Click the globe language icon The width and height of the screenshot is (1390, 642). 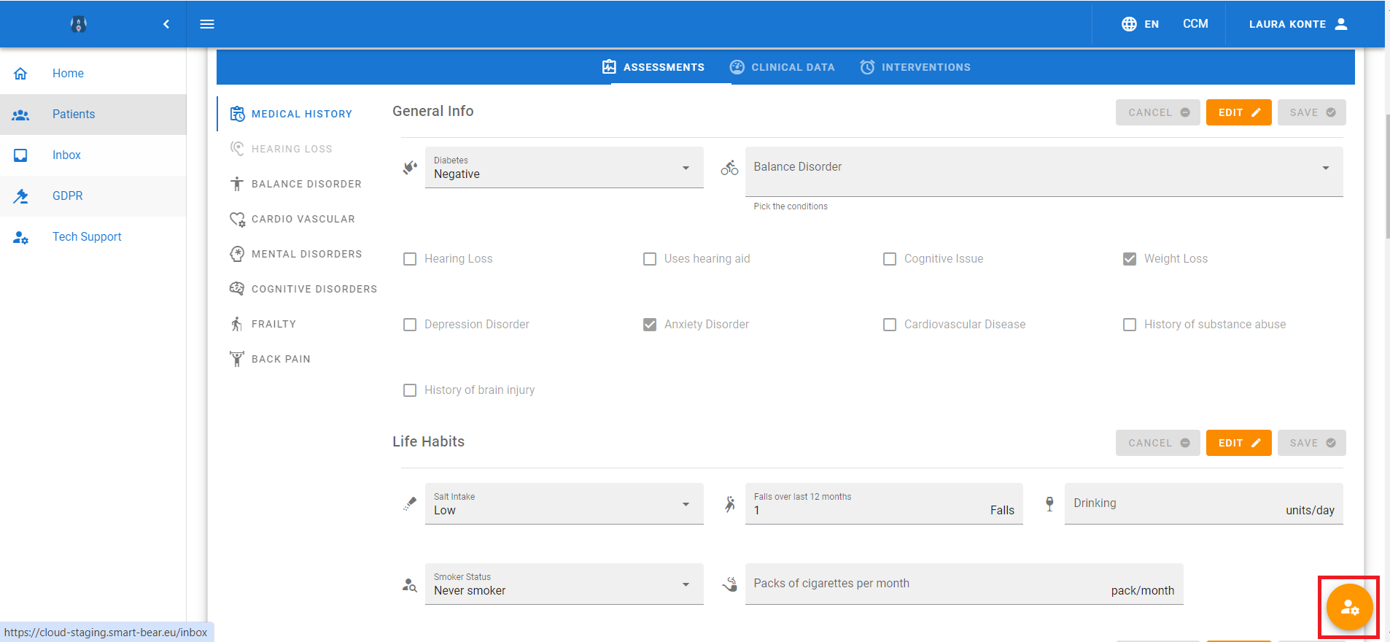tap(1129, 24)
